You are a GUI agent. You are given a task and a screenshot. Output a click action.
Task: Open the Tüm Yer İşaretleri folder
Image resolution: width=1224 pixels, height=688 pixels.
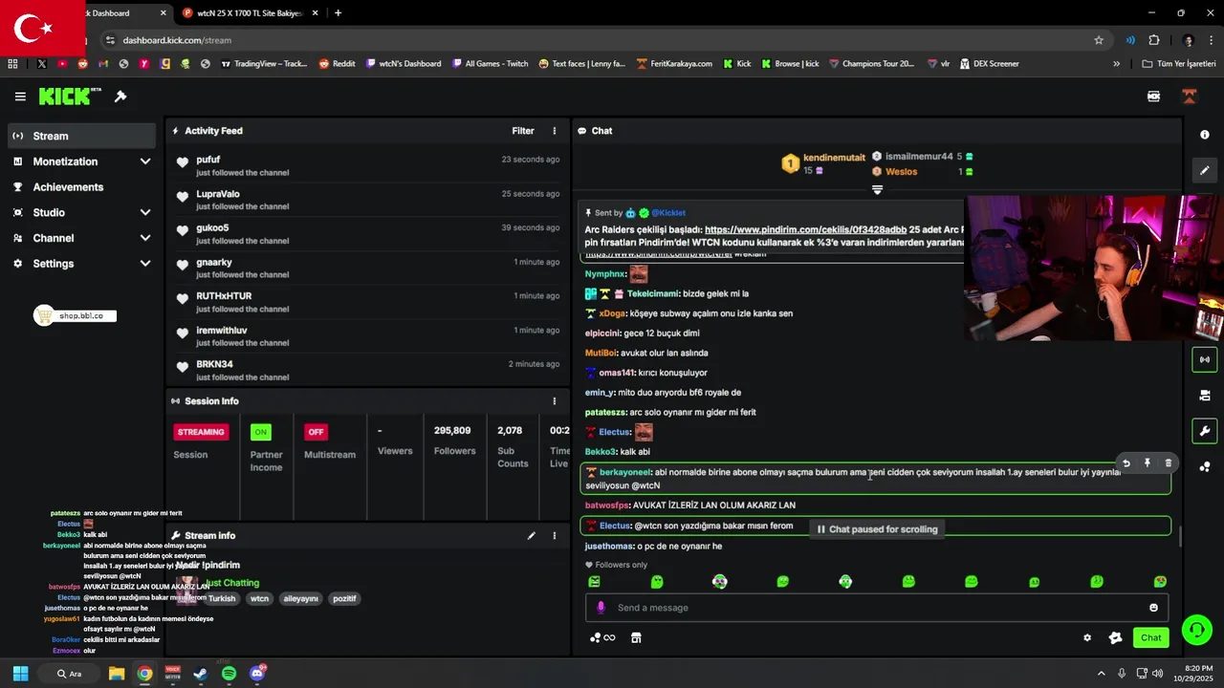(1179, 64)
